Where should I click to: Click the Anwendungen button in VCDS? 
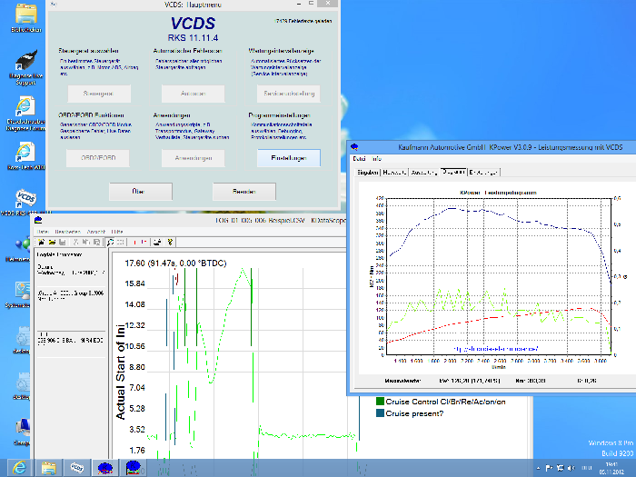tap(193, 158)
